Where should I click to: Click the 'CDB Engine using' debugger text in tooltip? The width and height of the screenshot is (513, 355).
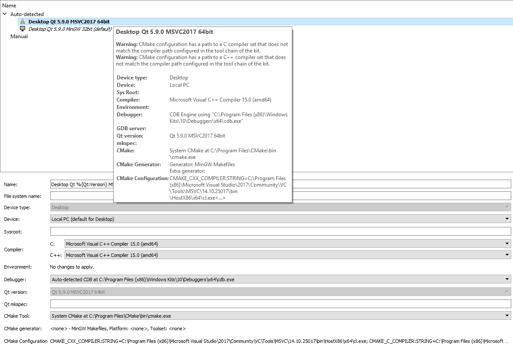click(229, 118)
